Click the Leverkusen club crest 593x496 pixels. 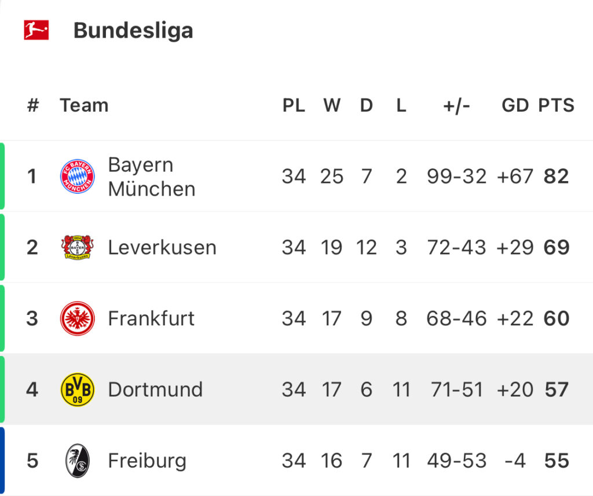coord(78,247)
